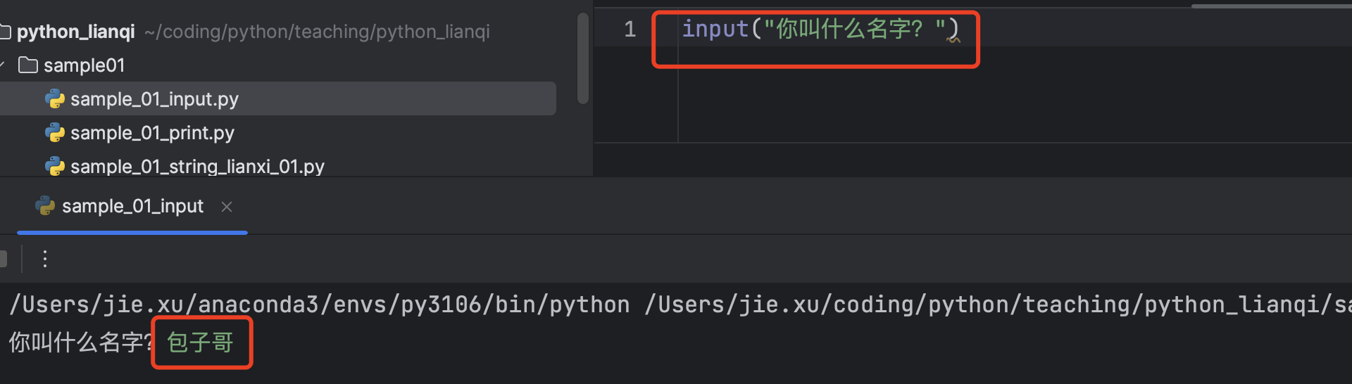This screenshot has width=1352, height=384.
Task: Click the sample_01_print.py Python file icon
Action: click(55, 133)
